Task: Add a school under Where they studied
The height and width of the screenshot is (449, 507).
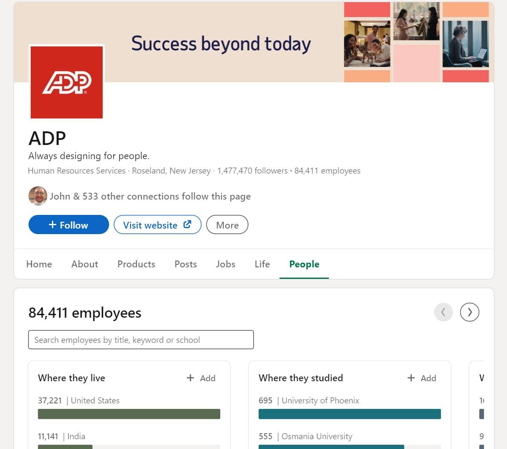Action: point(422,378)
